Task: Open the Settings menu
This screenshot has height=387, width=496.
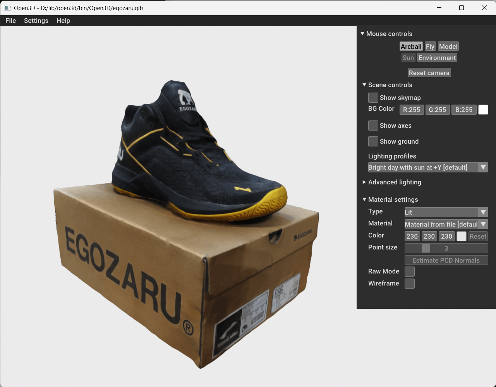Action: point(36,21)
